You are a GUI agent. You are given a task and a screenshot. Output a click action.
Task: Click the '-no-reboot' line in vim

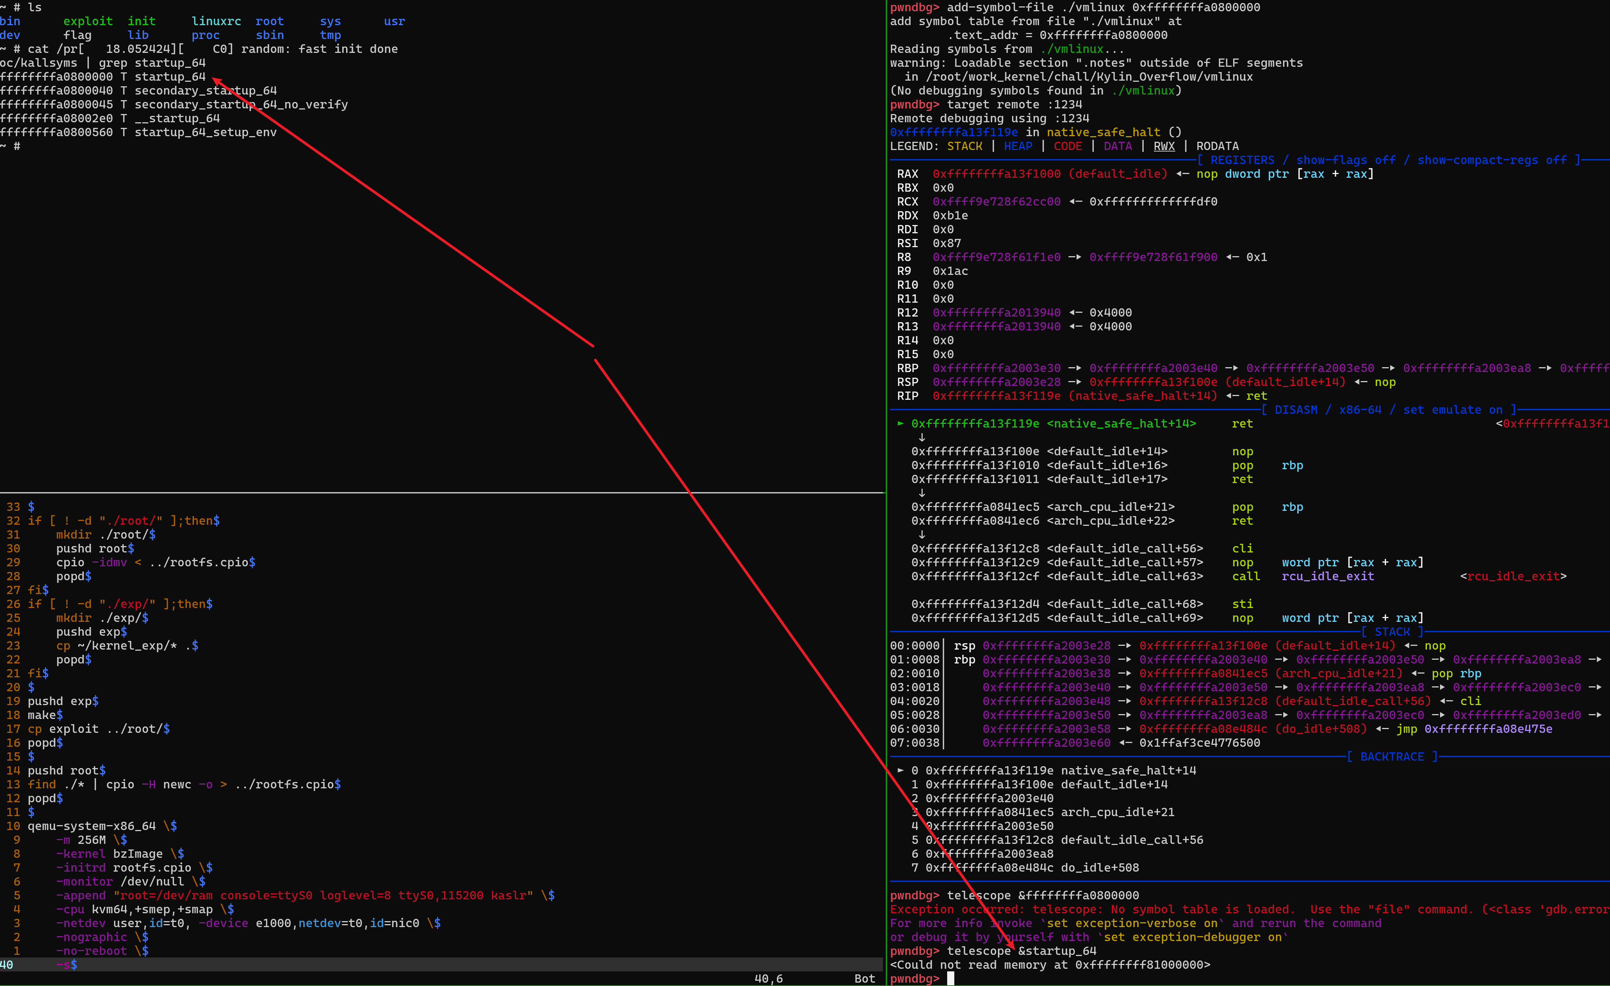click(102, 951)
